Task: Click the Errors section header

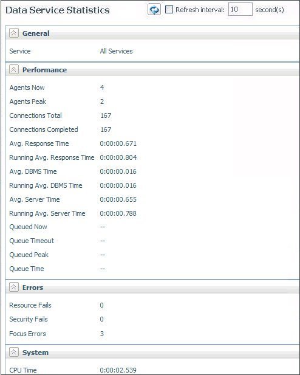Action: [x=33, y=287]
